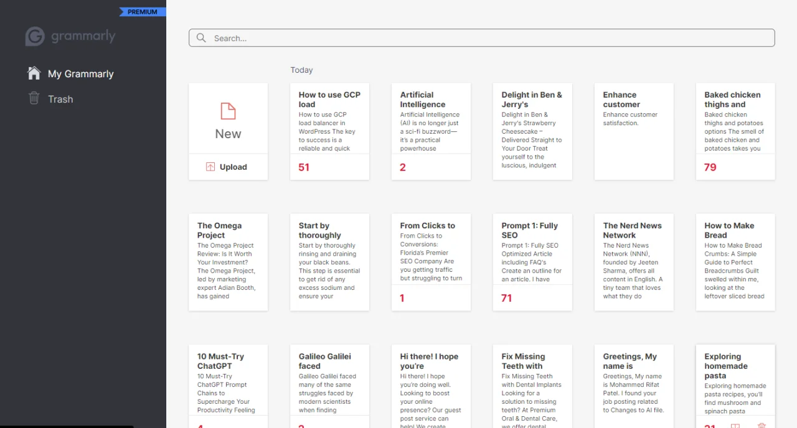Viewport: 797px width, 428px height.
Task: Open "The Nerd News Network" document card
Action: (x=634, y=263)
